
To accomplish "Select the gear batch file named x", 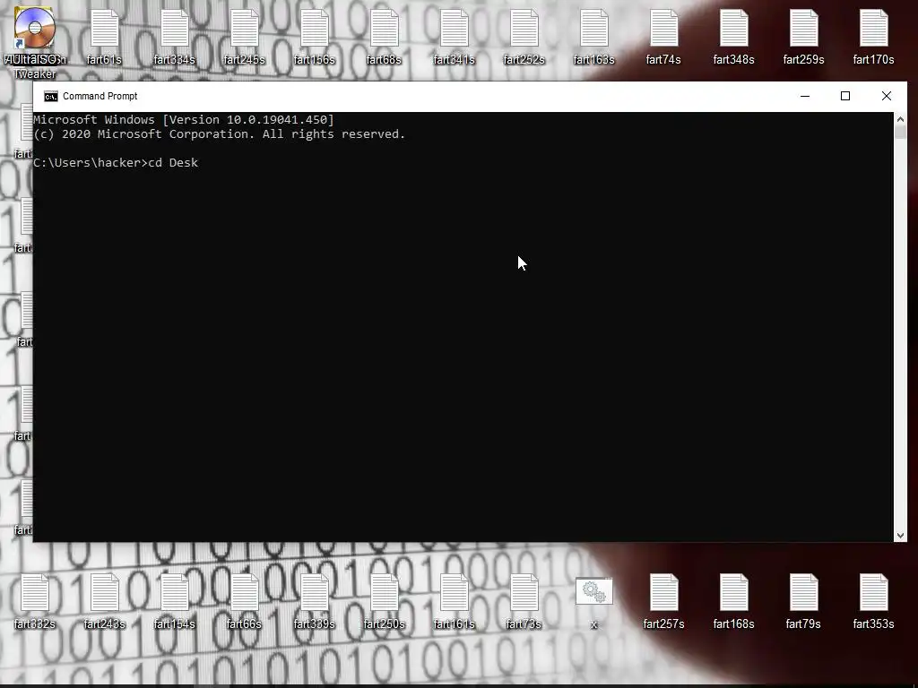I will pyautogui.click(x=594, y=591).
